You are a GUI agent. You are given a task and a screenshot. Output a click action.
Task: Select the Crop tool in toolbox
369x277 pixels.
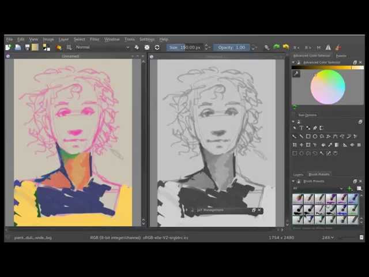[308, 145]
